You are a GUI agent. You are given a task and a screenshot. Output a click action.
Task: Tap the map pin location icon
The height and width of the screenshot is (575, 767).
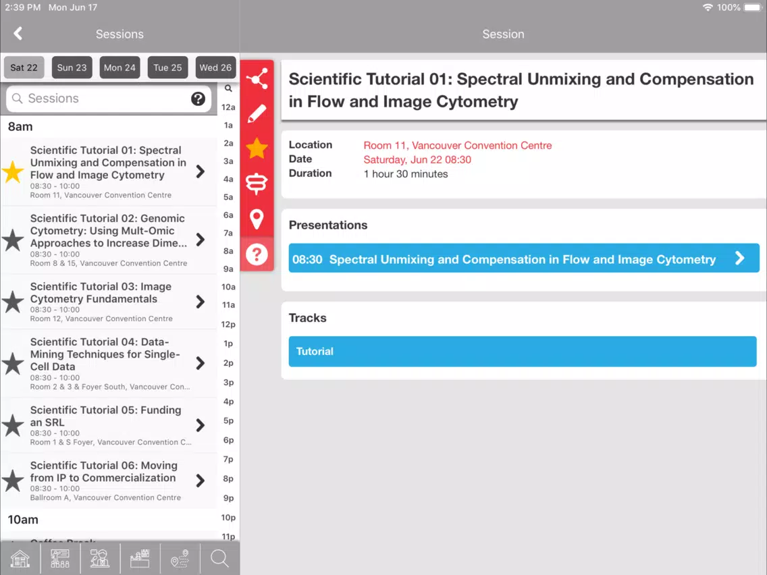click(x=257, y=219)
